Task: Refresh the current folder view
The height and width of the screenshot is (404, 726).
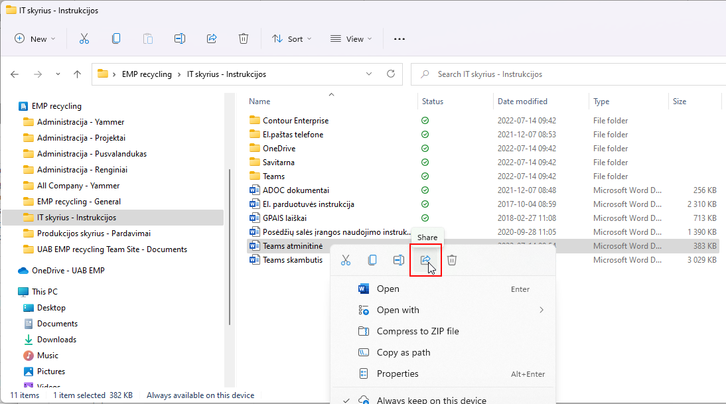Action: (391, 74)
